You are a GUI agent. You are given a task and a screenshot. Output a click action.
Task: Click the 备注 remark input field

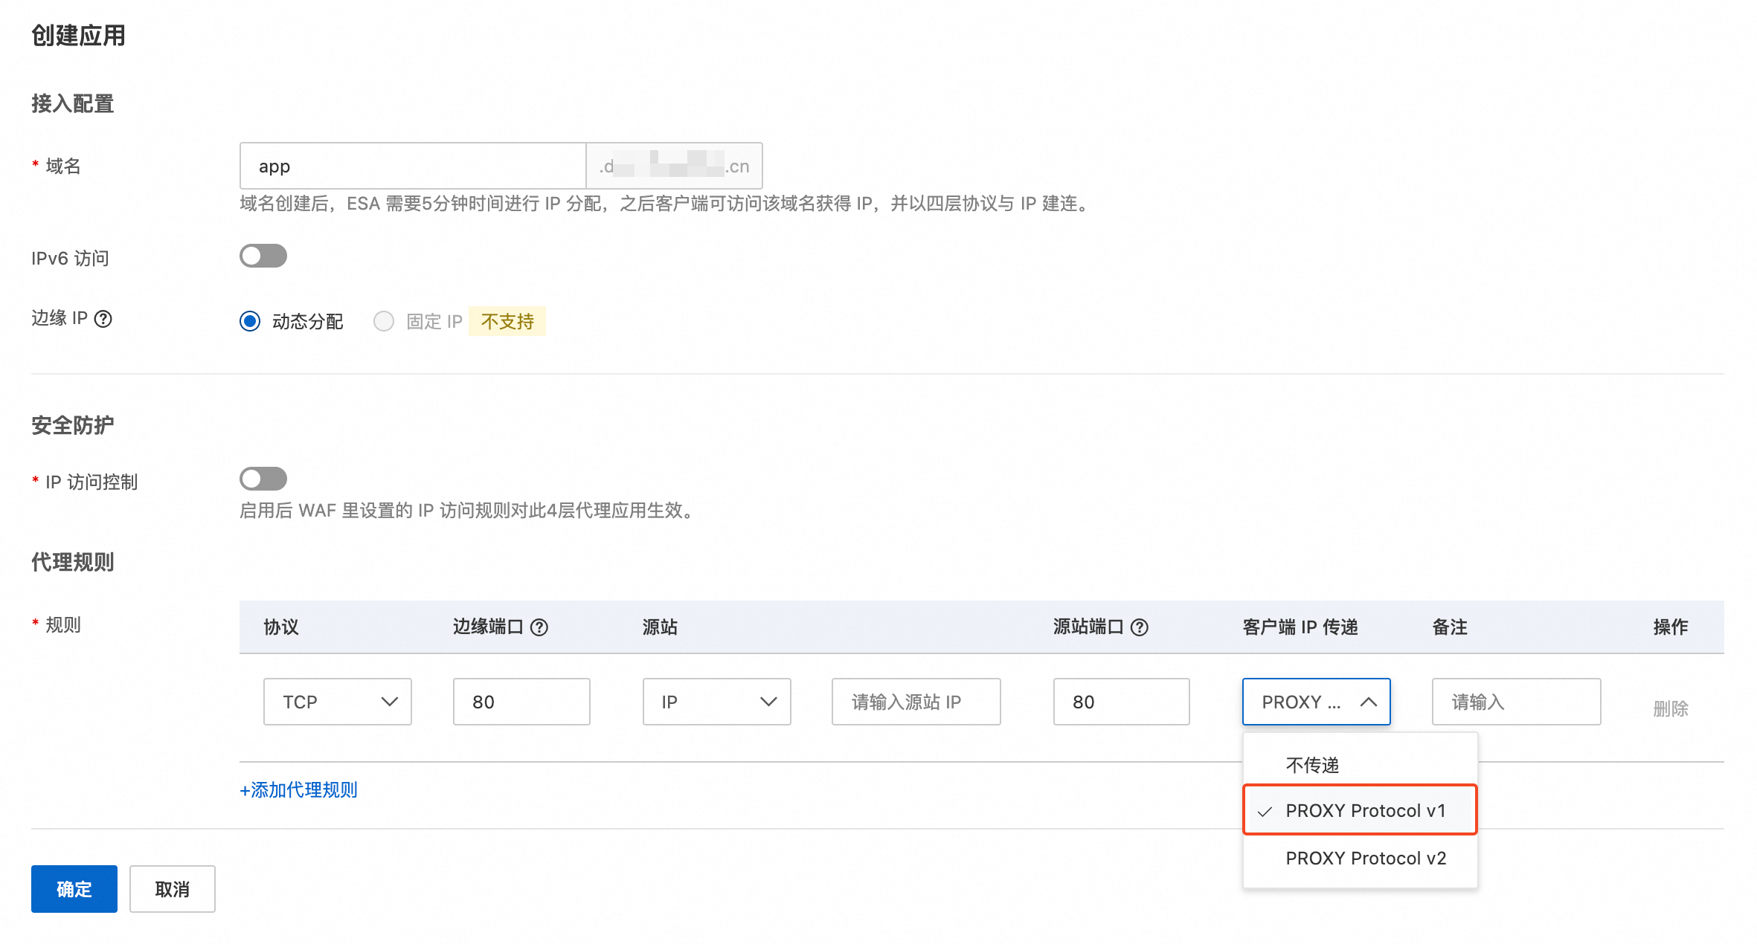click(x=1516, y=702)
